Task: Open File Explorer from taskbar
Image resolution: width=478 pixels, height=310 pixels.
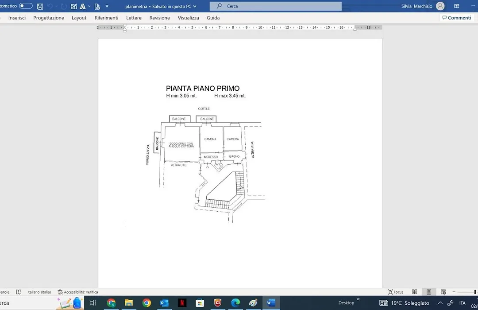Action: [x=129, y=302]
